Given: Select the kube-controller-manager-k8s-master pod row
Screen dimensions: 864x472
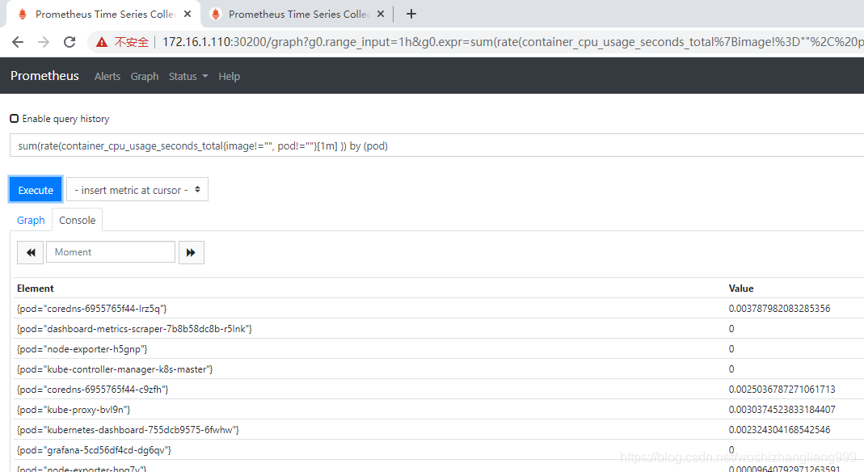Looking at the screenshot, I should 439,369.
